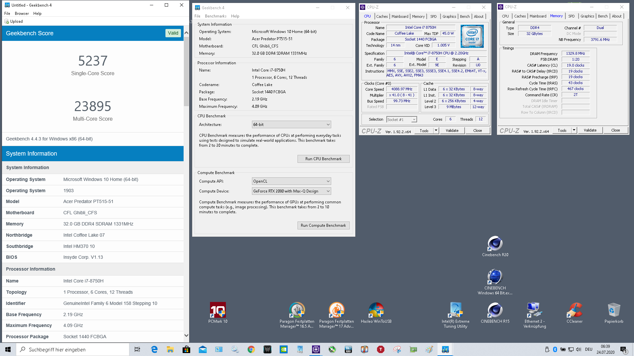This screenshot has height=356, width=634.
Task: Click the Windows Start button
Action: click(8, 349)
